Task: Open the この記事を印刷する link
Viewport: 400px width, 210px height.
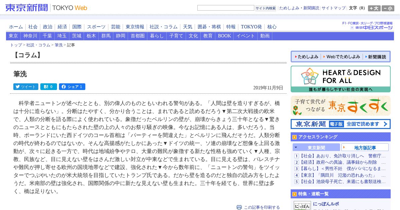Action: [x=262, y=207]
